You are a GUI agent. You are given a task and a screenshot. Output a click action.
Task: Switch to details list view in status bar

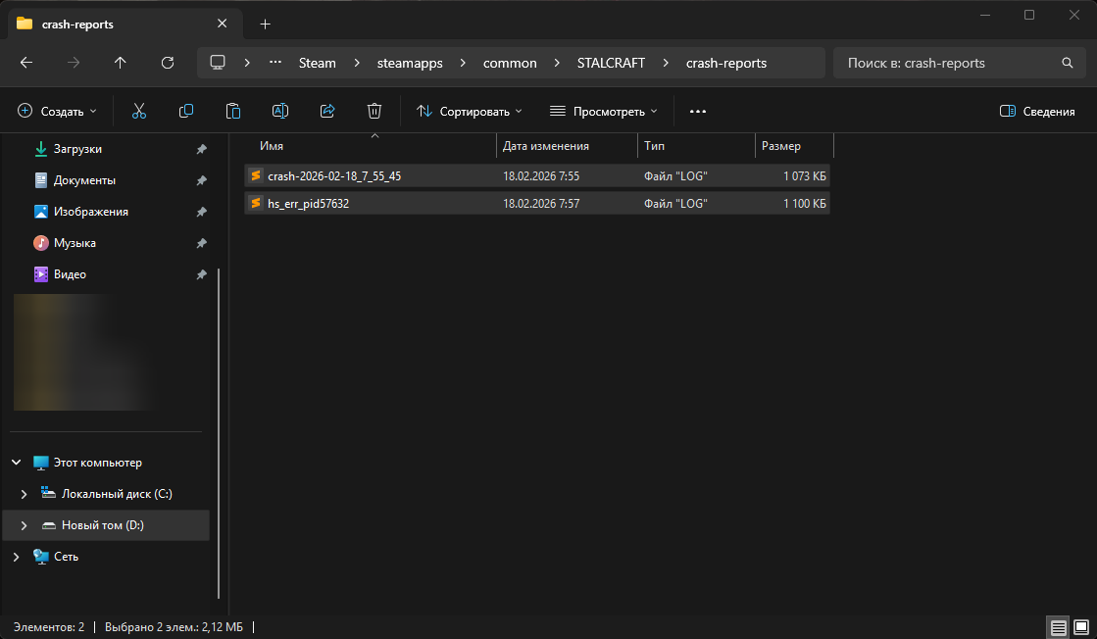click(x=1058, y=627)
